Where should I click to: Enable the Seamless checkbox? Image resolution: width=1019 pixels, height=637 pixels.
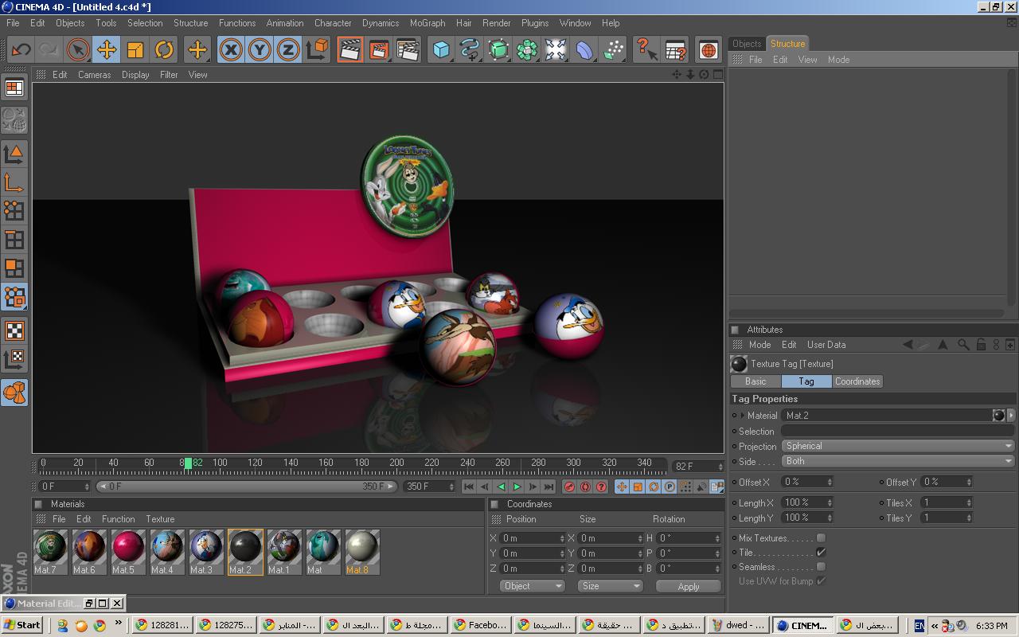coord(821,567)
